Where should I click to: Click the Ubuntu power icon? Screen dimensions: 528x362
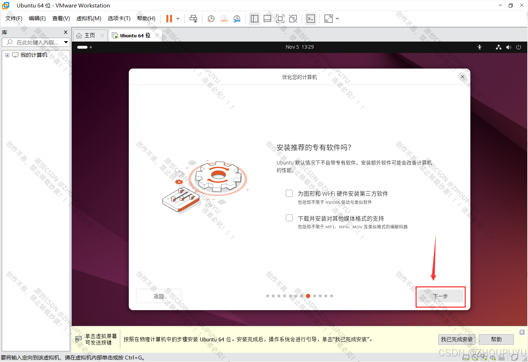[x=518, y=47]
